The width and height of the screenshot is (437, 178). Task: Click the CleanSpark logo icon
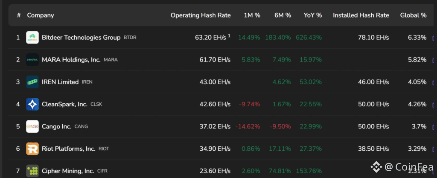(x=32, y=104)
